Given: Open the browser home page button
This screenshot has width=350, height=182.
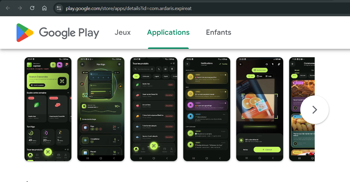Looking at the screenshot, I should (x=44, y=8).
